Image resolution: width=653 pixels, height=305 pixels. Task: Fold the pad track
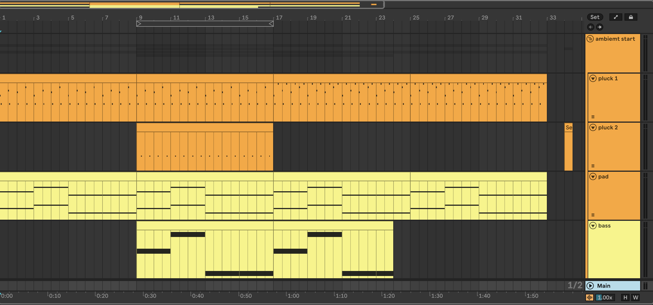pyautogui.click(x=593, y=177)
